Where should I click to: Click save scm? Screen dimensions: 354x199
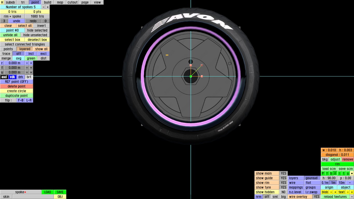click(346, 169)
